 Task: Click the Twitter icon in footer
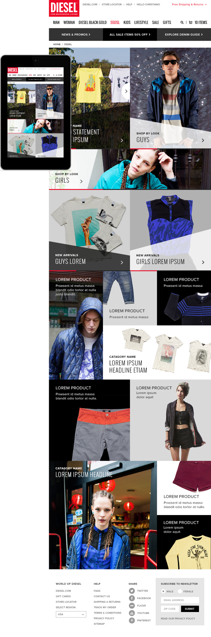(132, 591)
